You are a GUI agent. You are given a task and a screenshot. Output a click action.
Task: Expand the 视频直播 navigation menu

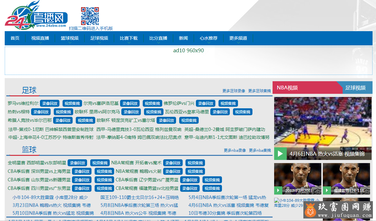(x=40, y=38)
